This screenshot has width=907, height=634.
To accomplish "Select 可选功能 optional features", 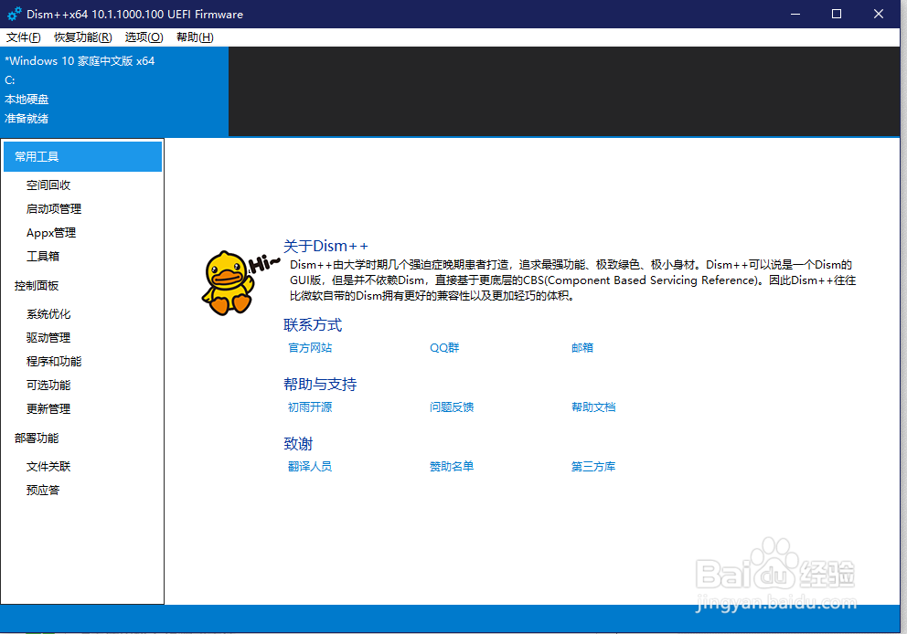I will tap(48, 385).
